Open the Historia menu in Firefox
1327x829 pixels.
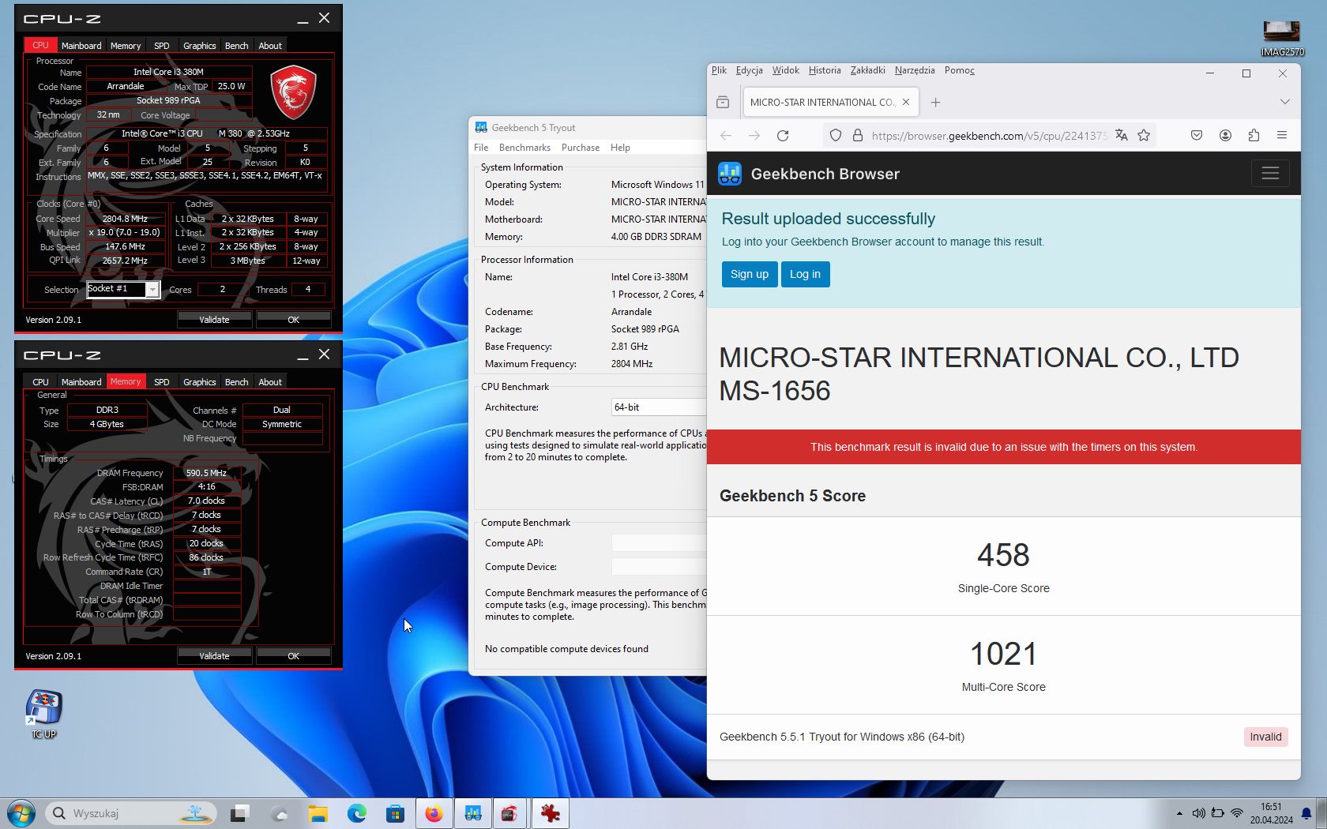click(x=825, y=70)
